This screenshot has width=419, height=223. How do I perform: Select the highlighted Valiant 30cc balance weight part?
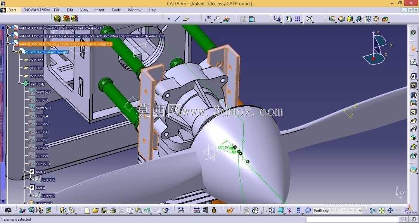[47, 52]
